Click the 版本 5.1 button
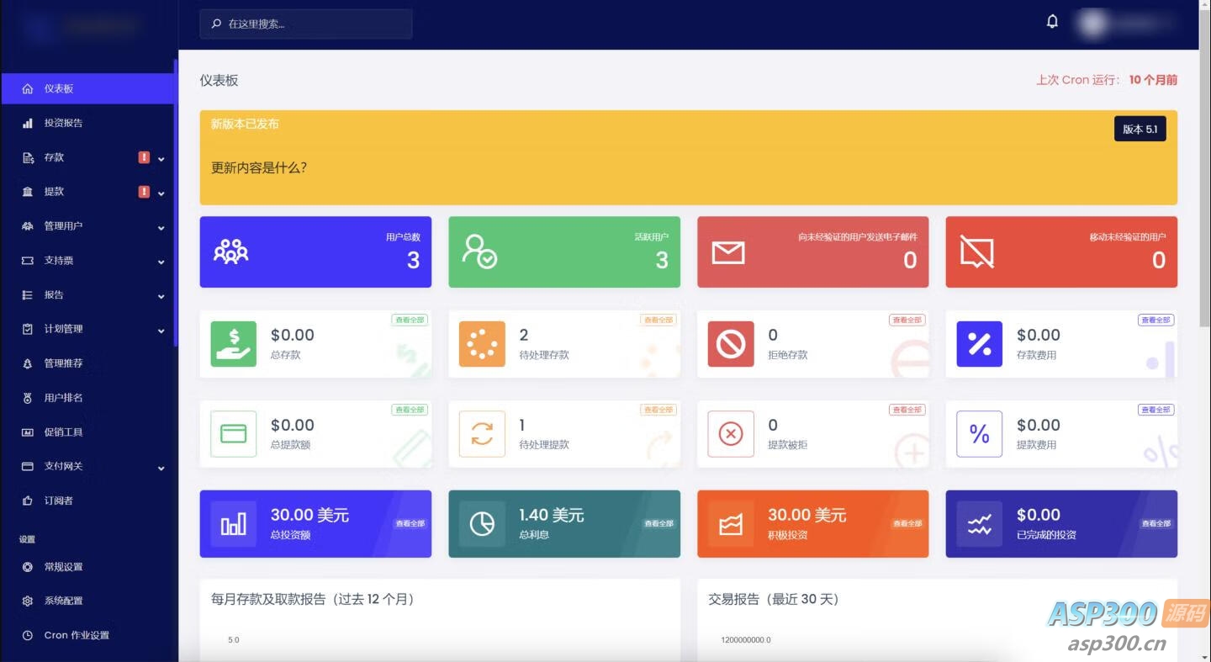 point(1140,129)
